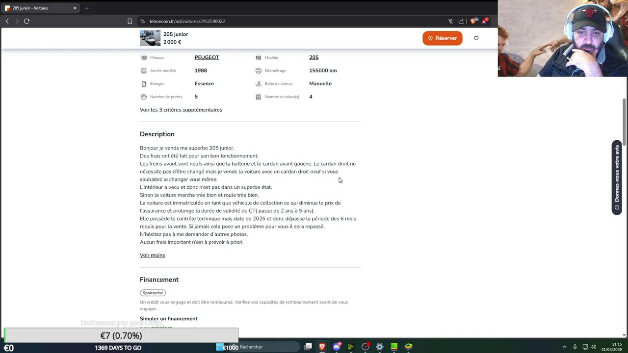Click the 2 000 € price in header
This screenshot has width=628, height=353.
click(x=172, y=42)
